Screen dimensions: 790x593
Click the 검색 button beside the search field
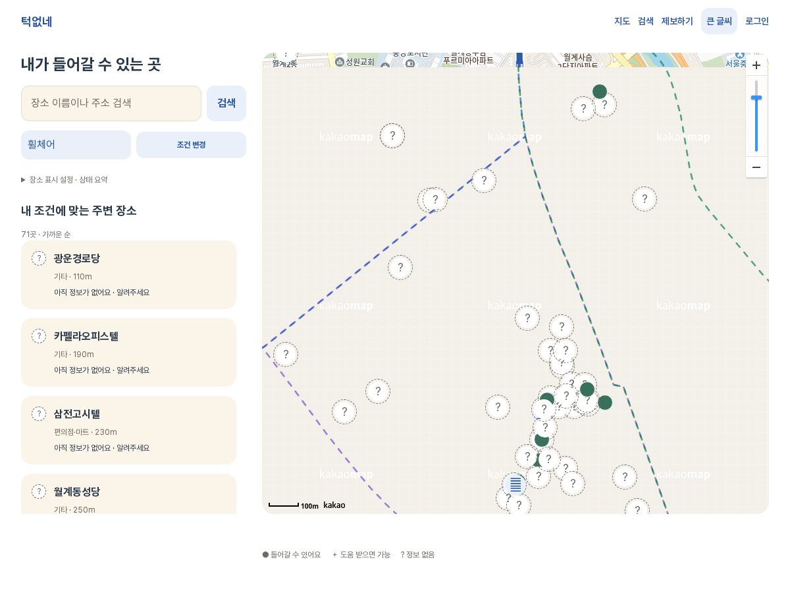coord(226,103)
